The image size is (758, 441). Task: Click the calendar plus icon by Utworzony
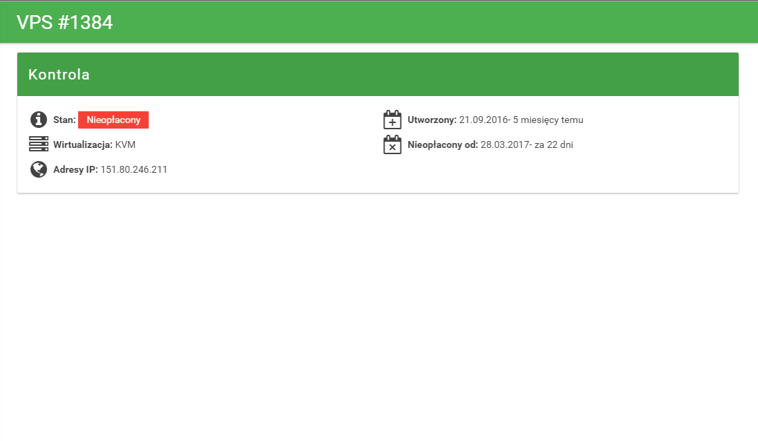point(392,120)
